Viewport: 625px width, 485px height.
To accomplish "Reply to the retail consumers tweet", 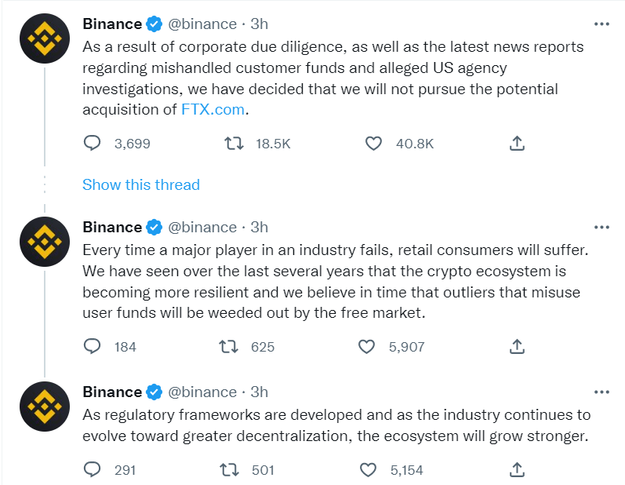I will pyautogui.click(x=93, y=346).
